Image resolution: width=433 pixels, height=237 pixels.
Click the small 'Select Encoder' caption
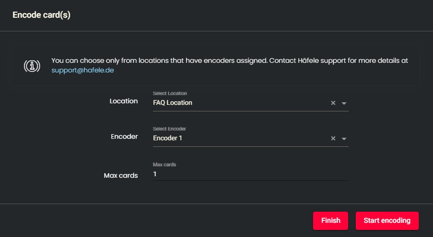point(169,129)
